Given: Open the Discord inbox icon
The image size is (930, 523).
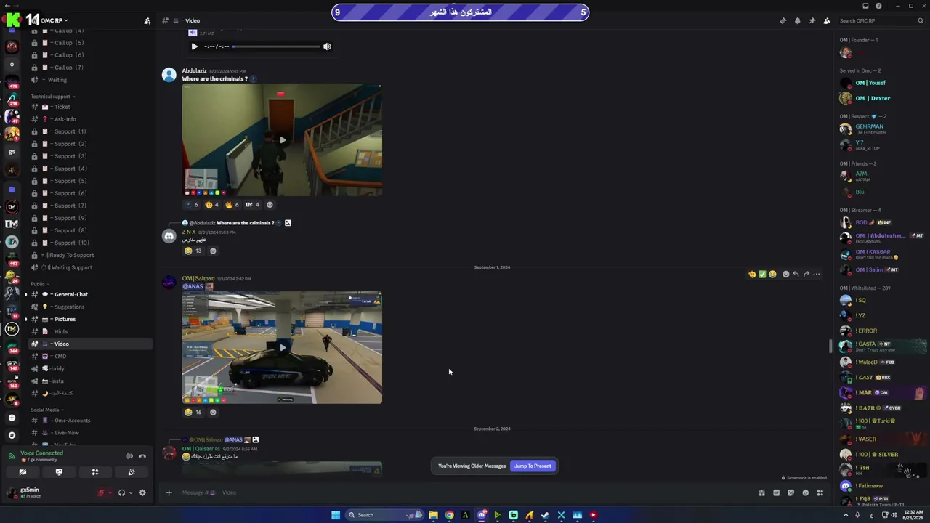Looking at the screenshot, I should 865,6.
